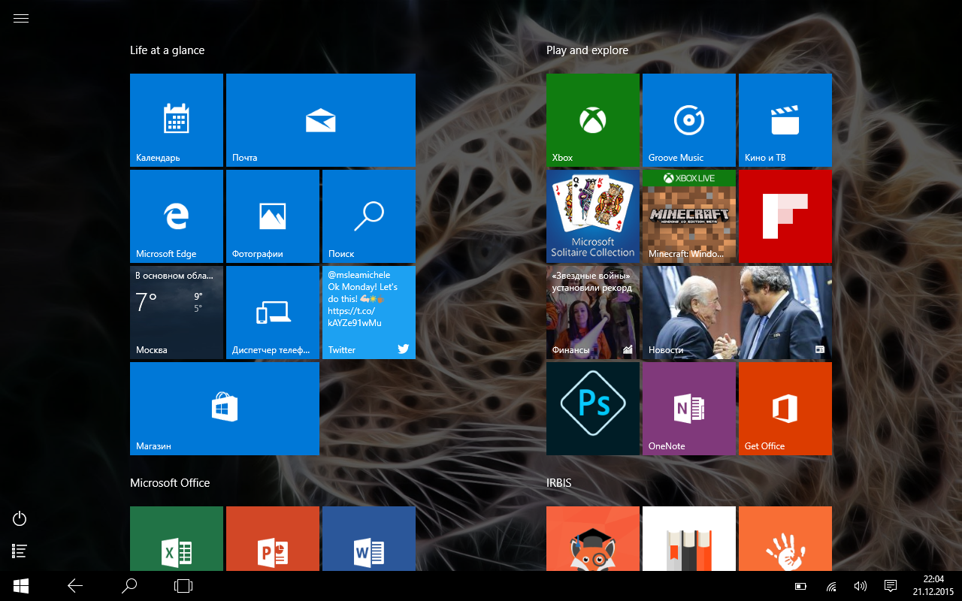The width and height of the screenshot is (962, 601).
Task: Open the taskbar search magnifier
Action: (x=129, y=586)
